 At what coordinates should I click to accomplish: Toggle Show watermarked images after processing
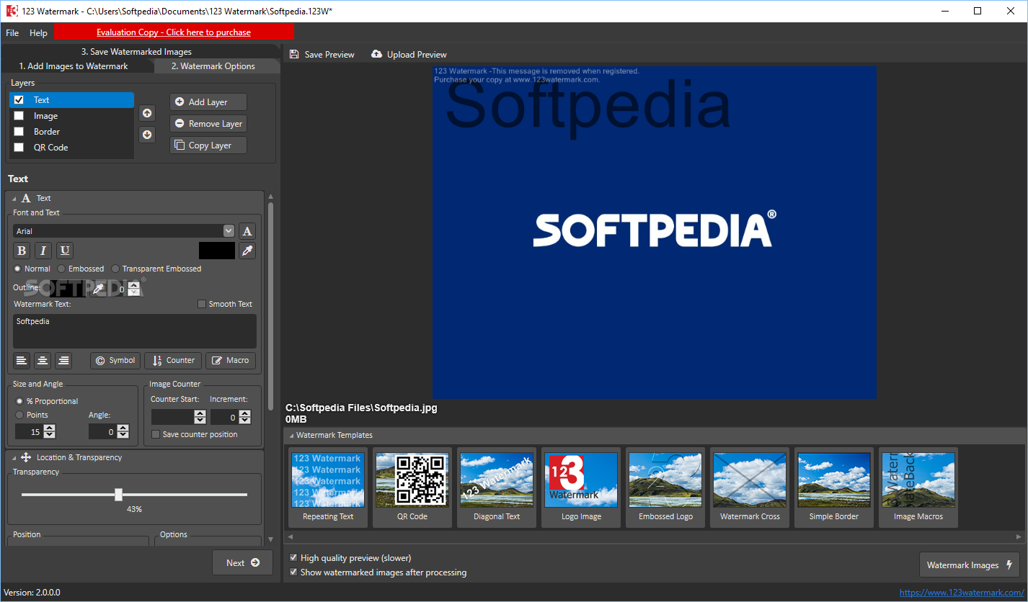(x=293, y=572)
